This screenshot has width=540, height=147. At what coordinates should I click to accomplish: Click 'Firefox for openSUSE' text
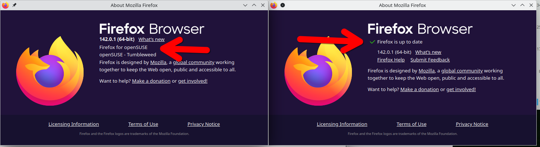124,47
